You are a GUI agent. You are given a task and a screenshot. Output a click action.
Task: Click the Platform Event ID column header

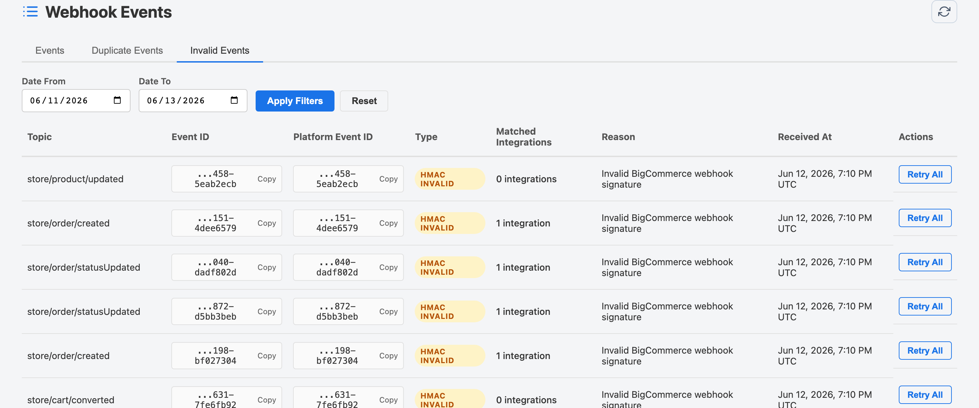pos(333,137)
